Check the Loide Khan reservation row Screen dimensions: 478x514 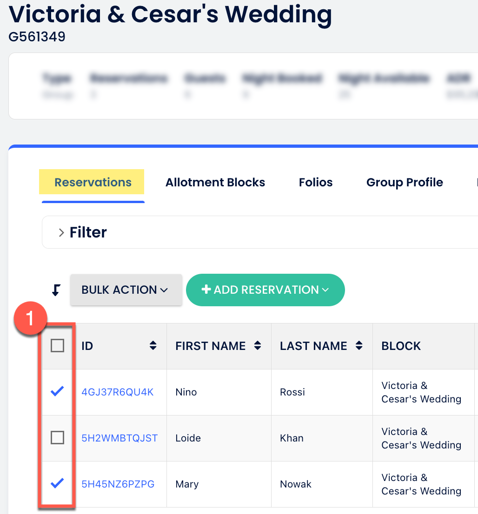pyautogui.click(x=57, y=437)
